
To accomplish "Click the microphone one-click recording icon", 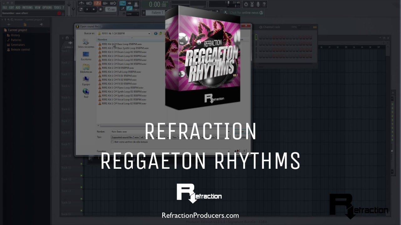I will click(x=258, y=4).
